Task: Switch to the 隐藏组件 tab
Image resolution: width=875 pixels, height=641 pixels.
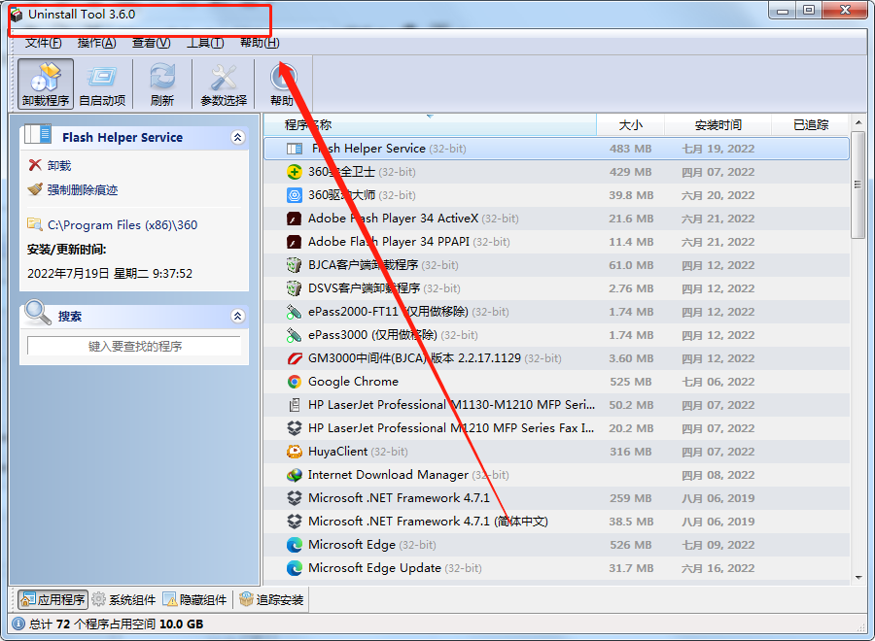Action: point(194,600)
